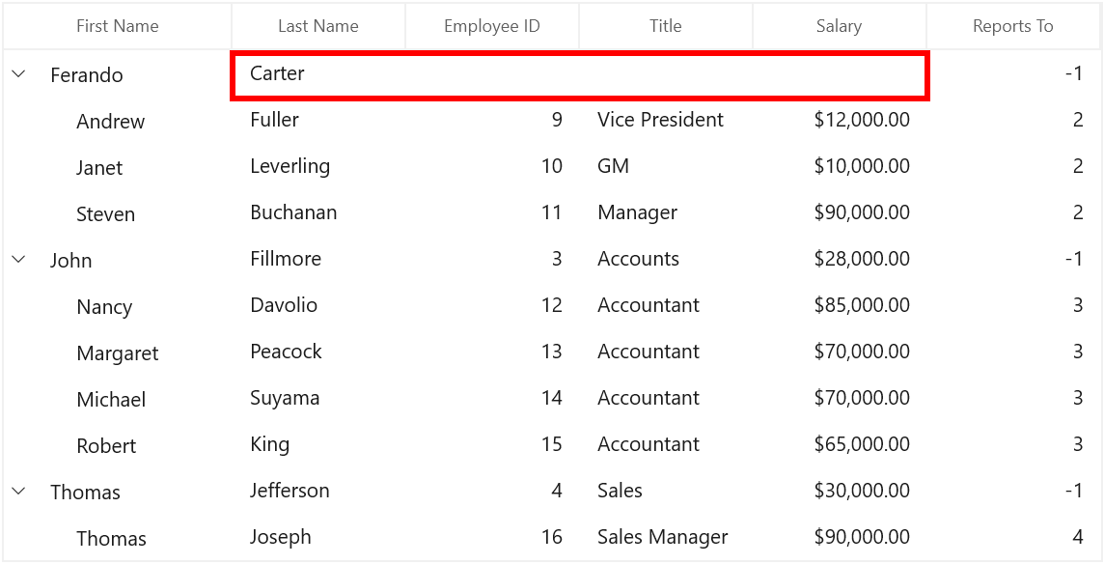Select employee ID 15 cell
Image resolution: width=1104 pixels, height=564 pixels.
pos(552,445)
